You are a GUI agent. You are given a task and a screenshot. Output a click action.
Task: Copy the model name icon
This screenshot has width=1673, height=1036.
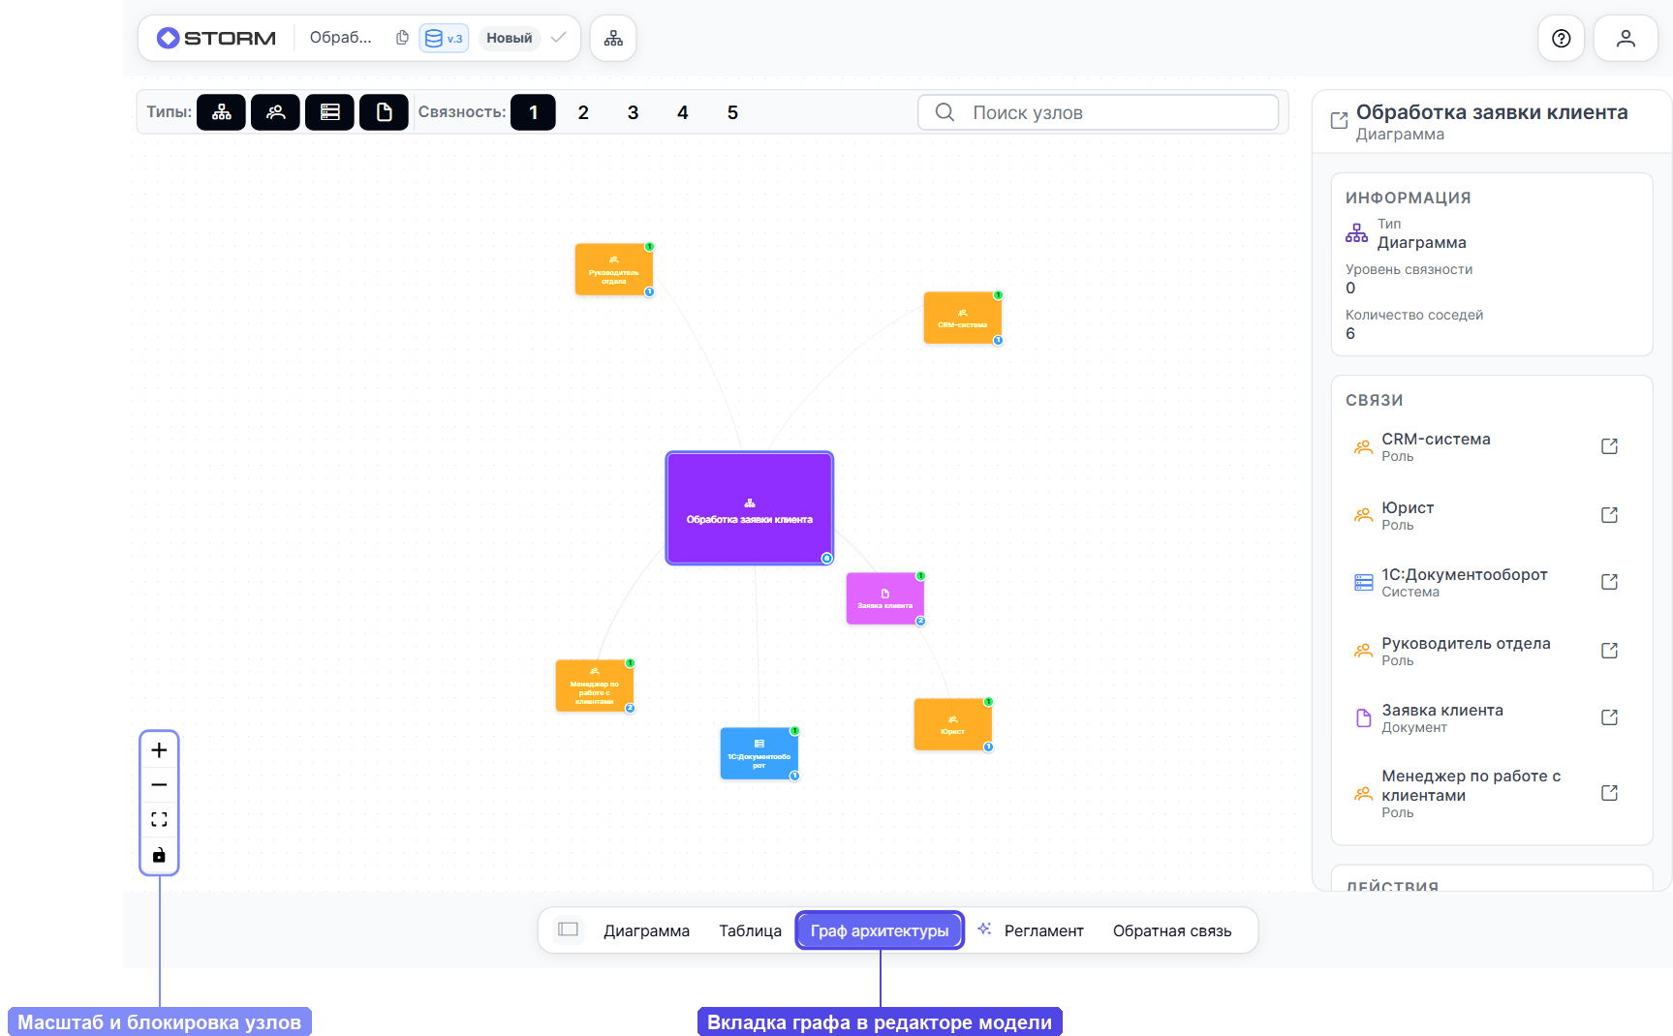(x=402, y=38)
